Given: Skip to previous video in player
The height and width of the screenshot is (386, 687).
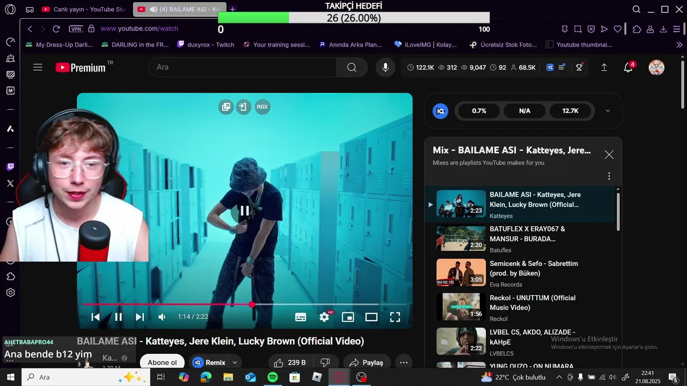Looking at the screenshot, I should [95, 317].
